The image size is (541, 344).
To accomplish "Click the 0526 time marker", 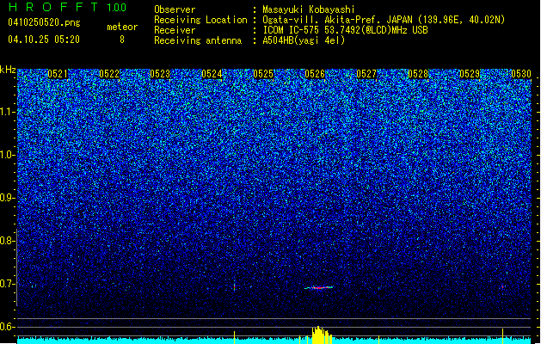I will click(x=315, y=74).
